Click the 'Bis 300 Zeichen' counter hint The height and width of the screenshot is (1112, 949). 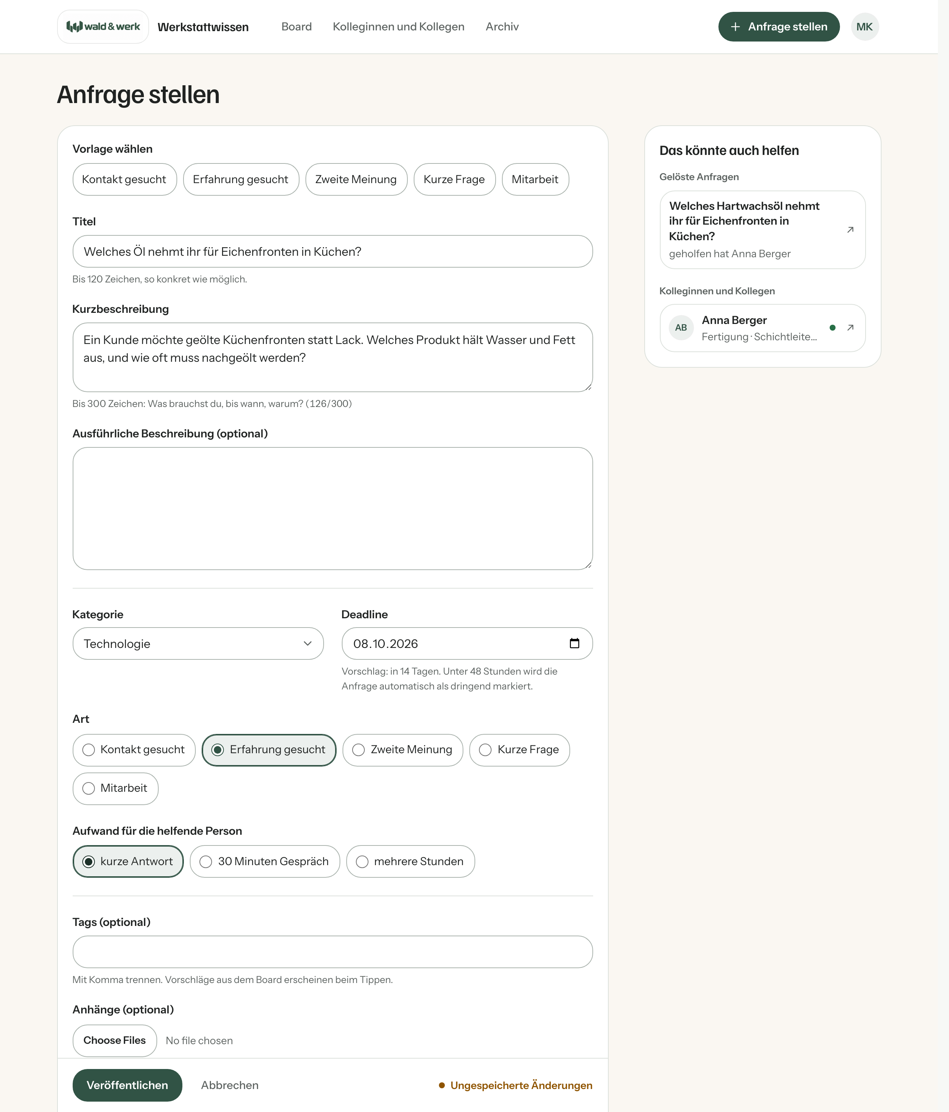(212, 404)
